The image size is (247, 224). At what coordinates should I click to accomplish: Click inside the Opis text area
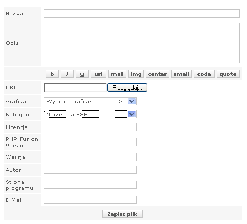[x=142, y=43]
